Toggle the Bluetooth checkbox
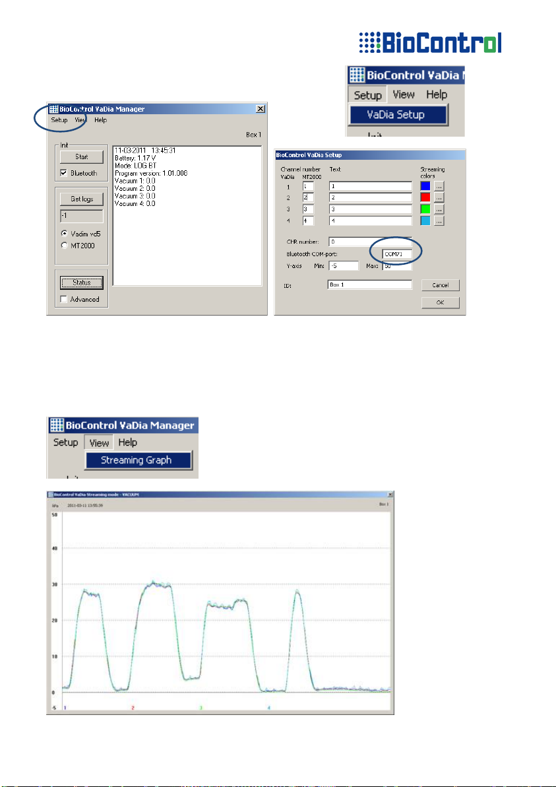Viewport: 556px width, 787px height. 64,173
